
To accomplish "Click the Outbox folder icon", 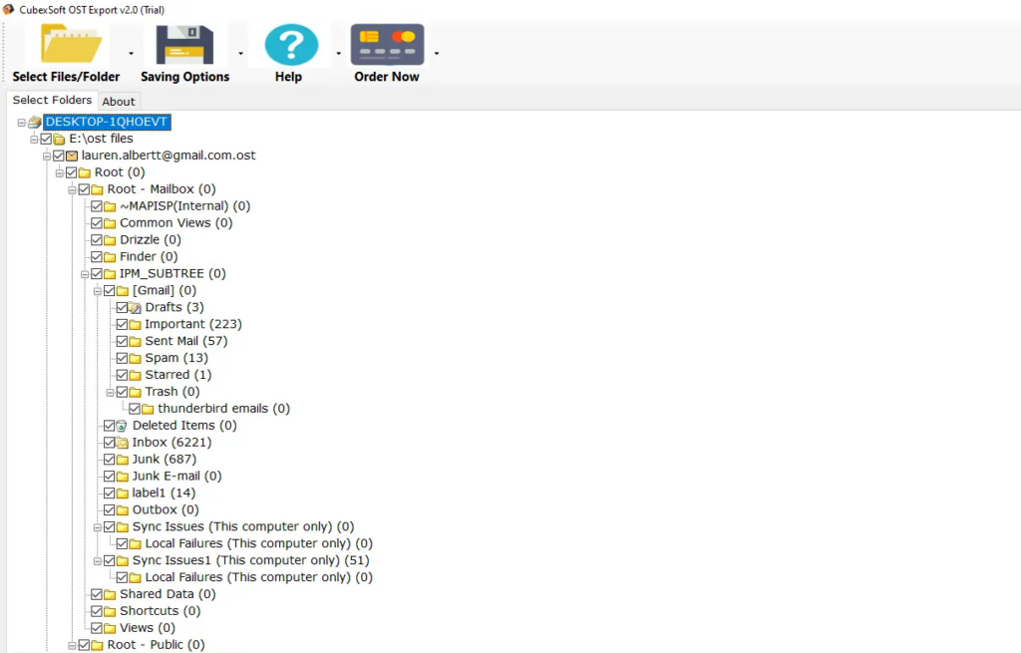I will coord(123,510).
